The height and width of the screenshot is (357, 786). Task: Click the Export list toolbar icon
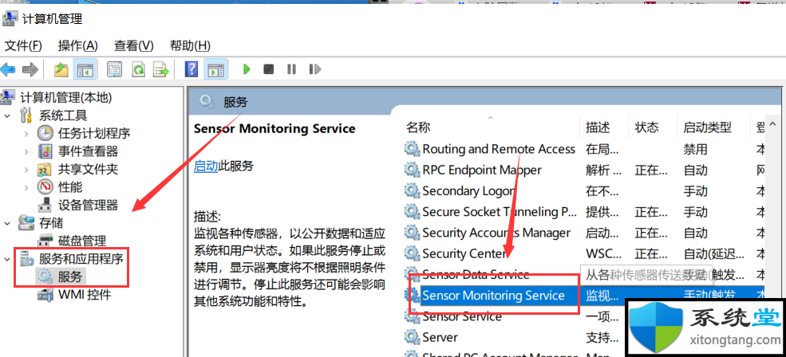161,69
